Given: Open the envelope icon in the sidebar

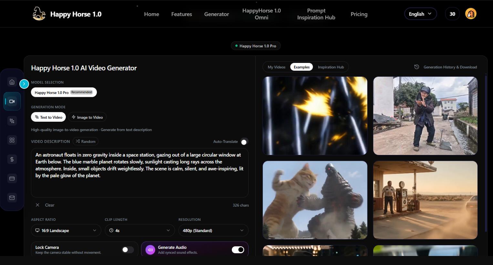Looking at the screenshot, I should 12,198.
